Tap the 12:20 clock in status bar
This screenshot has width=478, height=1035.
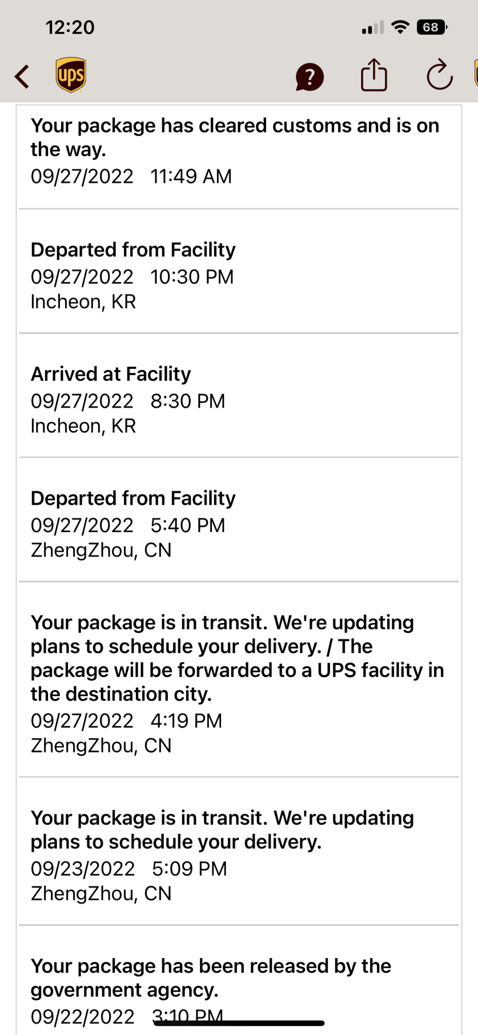(70, 27)
